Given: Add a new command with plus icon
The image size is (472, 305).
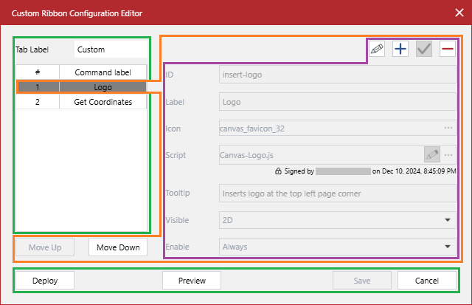Looking at the screenshot, I should coord(400,49).
